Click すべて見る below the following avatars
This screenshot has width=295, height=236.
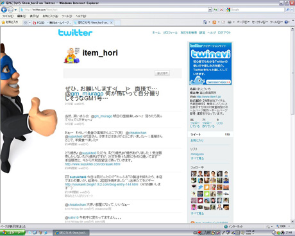tap(197, 214)
